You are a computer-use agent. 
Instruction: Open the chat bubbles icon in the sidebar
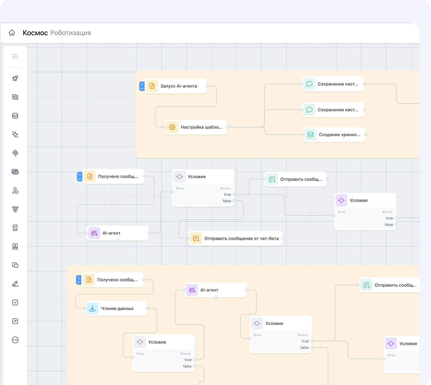point(15,265)
